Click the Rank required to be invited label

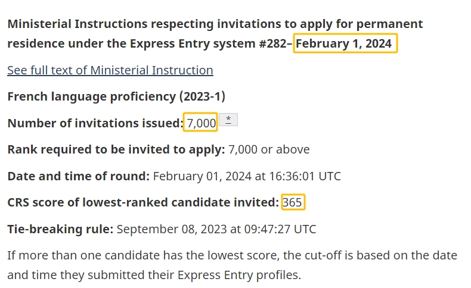(116, 149)
